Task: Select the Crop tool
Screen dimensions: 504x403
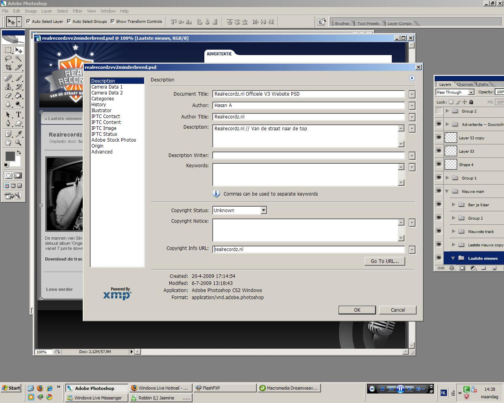Action: (8, 67)
